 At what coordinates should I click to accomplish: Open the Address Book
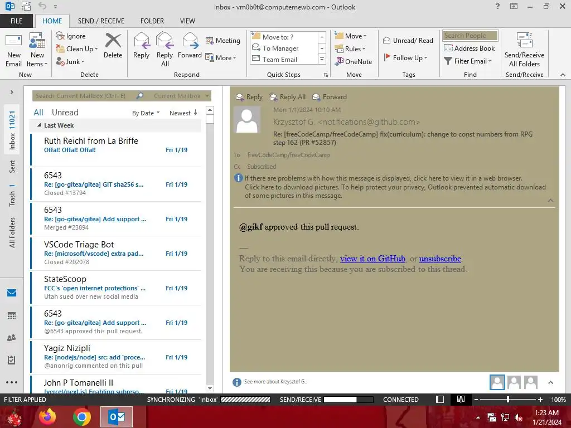[470, 48]
